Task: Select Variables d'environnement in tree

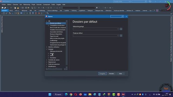Action: 58,30
